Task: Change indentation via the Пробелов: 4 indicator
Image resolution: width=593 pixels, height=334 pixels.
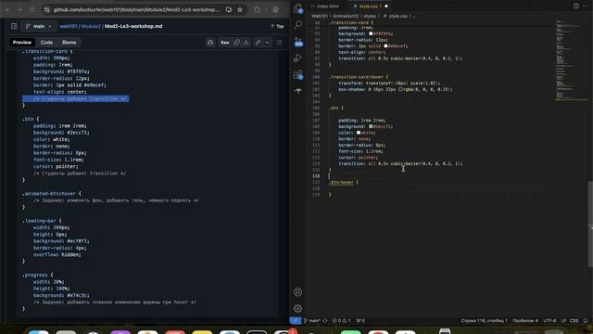Action: tap(525, 321)
